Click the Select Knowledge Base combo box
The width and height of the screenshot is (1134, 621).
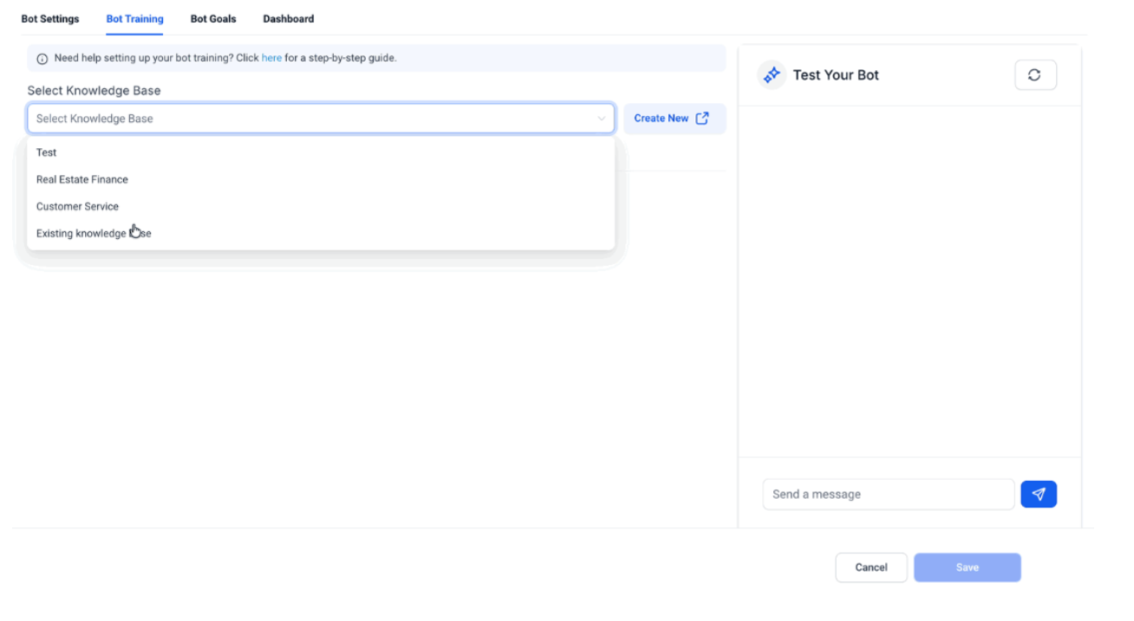[312, 119]
